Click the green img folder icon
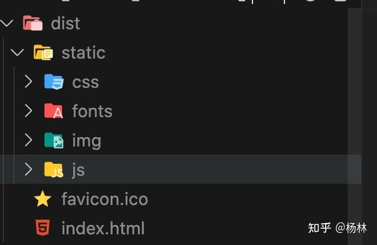 (x=54, y=140)
